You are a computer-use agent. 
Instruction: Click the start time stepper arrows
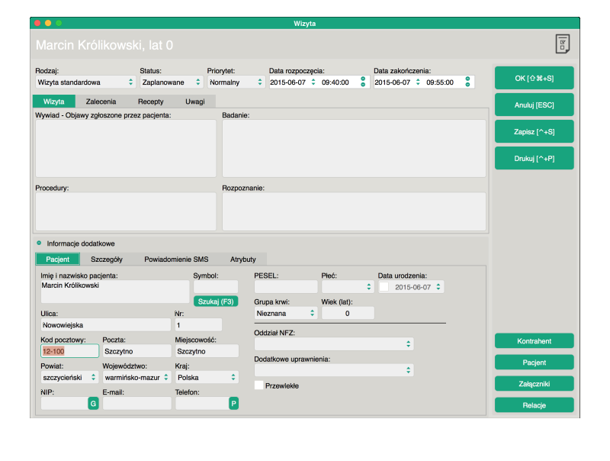point(363,82)
